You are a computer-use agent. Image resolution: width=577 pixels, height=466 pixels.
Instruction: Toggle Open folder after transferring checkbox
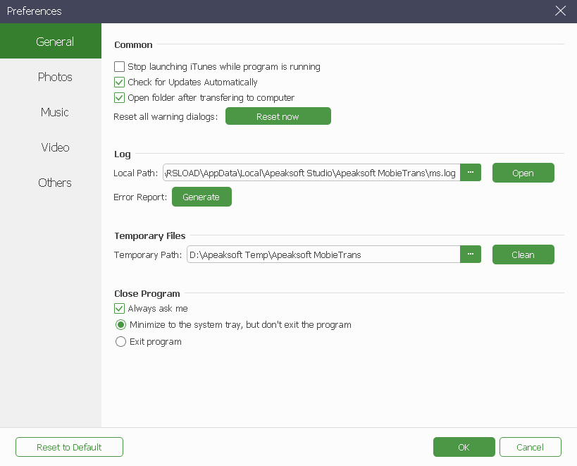pos(120,98)
